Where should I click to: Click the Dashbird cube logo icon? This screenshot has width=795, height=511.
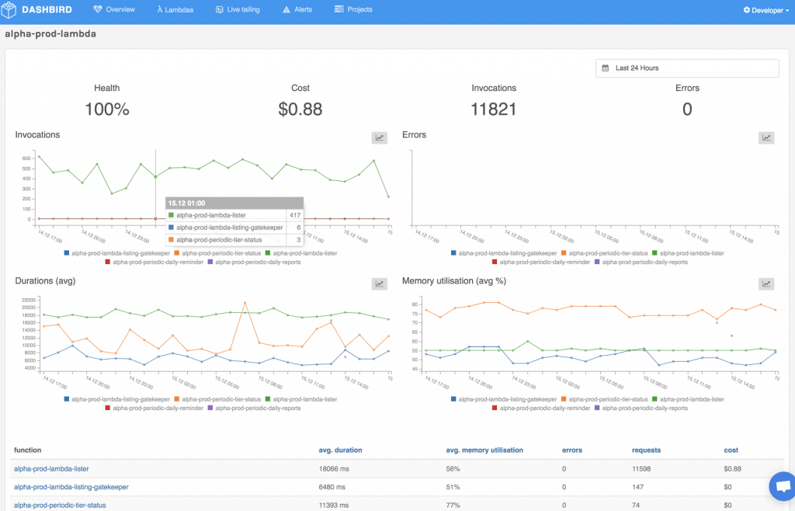[9, 9]
